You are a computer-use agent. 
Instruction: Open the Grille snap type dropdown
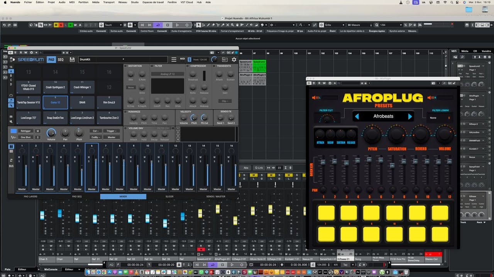[334, 25]
